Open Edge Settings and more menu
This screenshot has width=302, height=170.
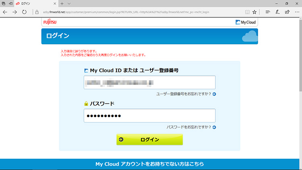pos(296,12)
